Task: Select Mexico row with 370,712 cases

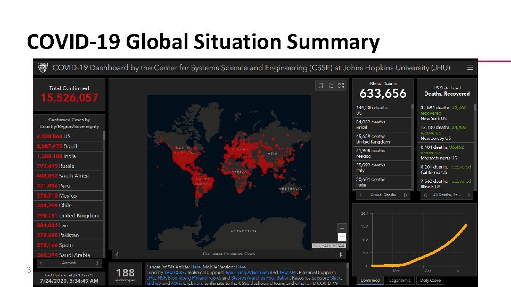Action: (68, 196)
